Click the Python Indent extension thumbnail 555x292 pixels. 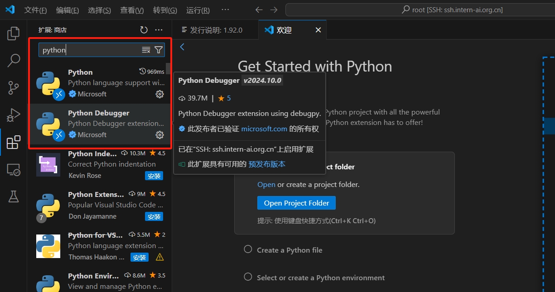[x=48, y=164]
